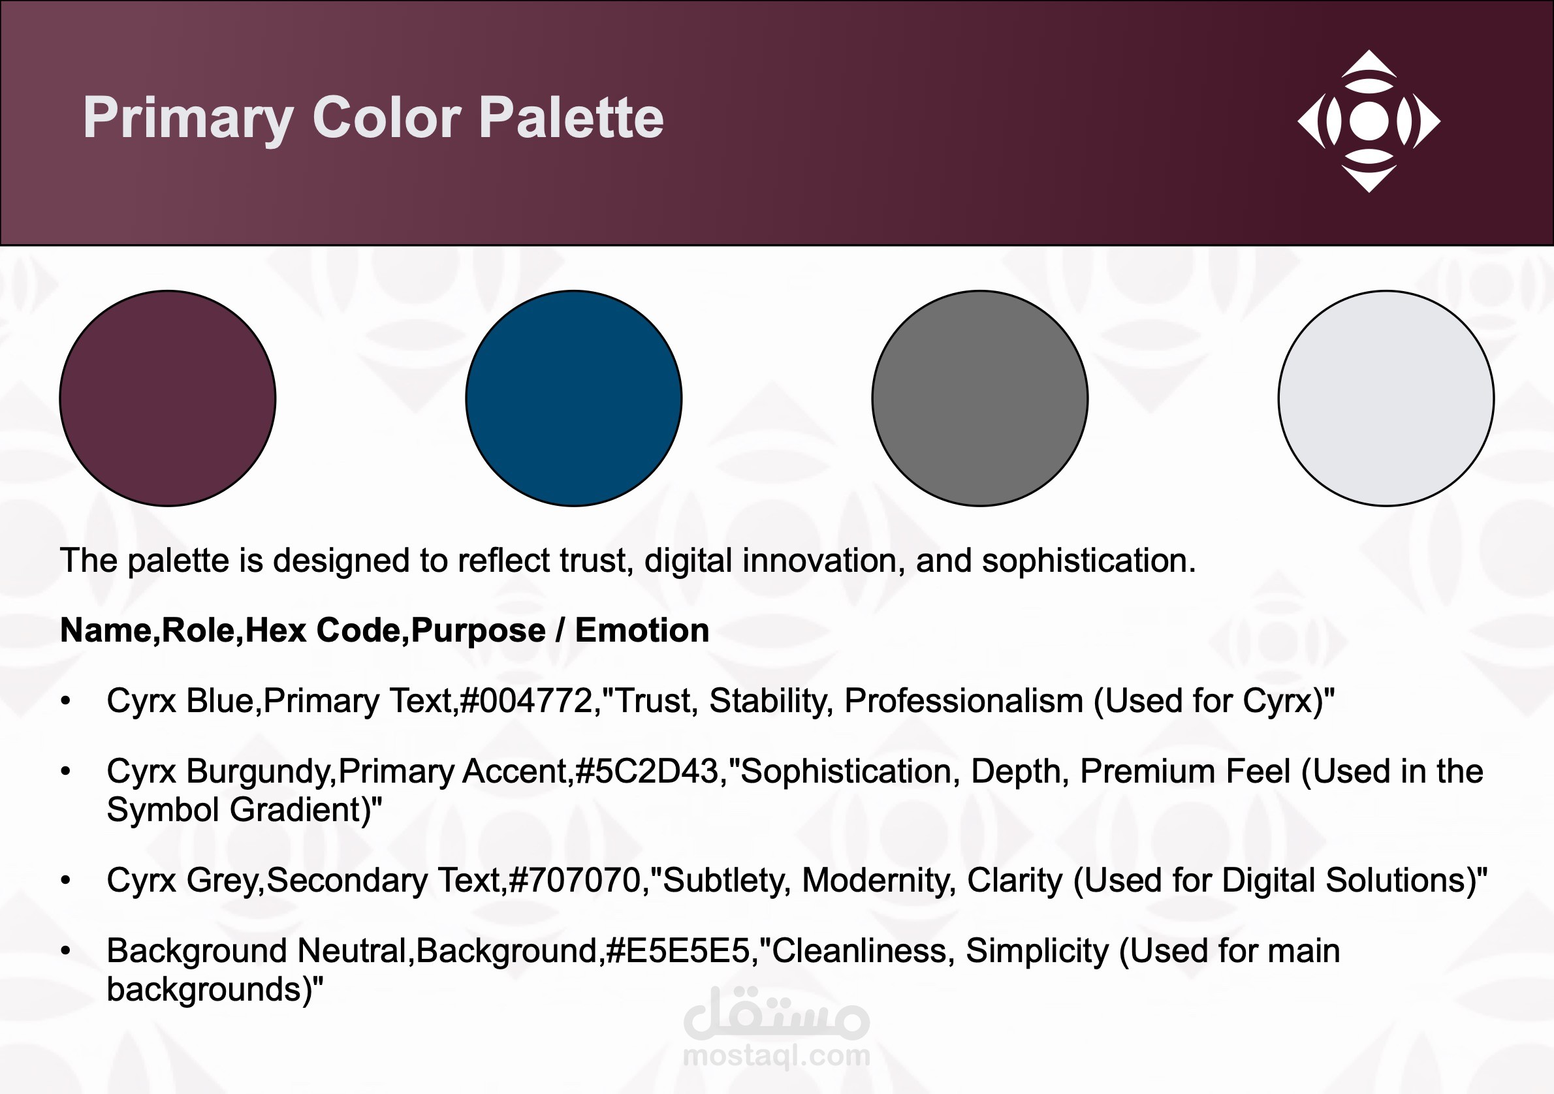
Task: Pick the dark blue color circle
Action: (x=573, y=398)
